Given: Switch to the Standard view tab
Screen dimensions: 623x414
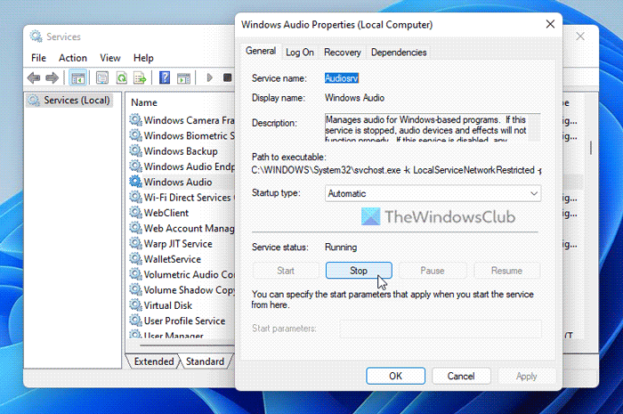Looking at the screenshot, I should click(205, 361).
